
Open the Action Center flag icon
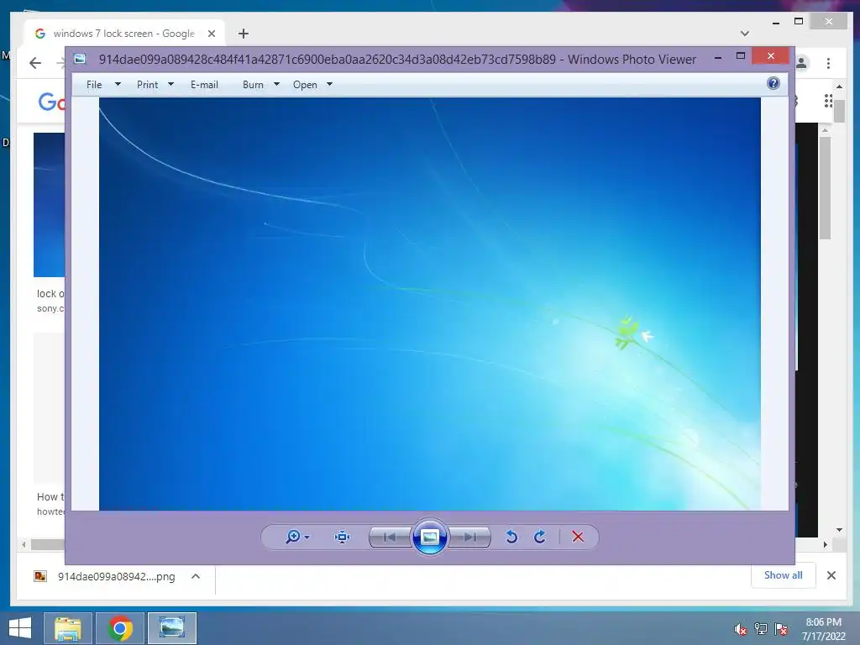[x=781, y=629]
